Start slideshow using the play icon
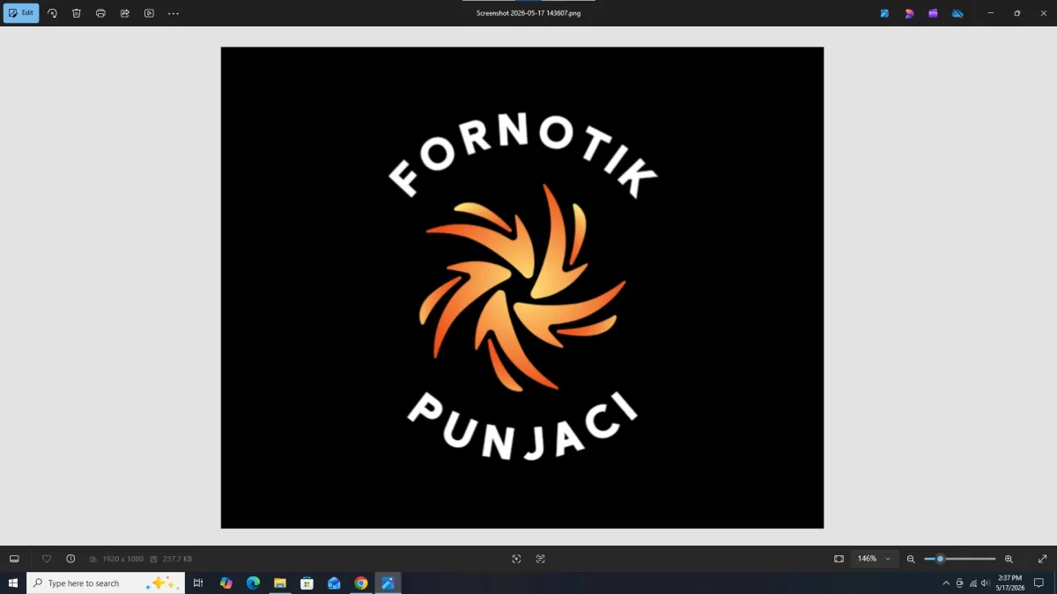1057x594 pixels. coord(149,13)
